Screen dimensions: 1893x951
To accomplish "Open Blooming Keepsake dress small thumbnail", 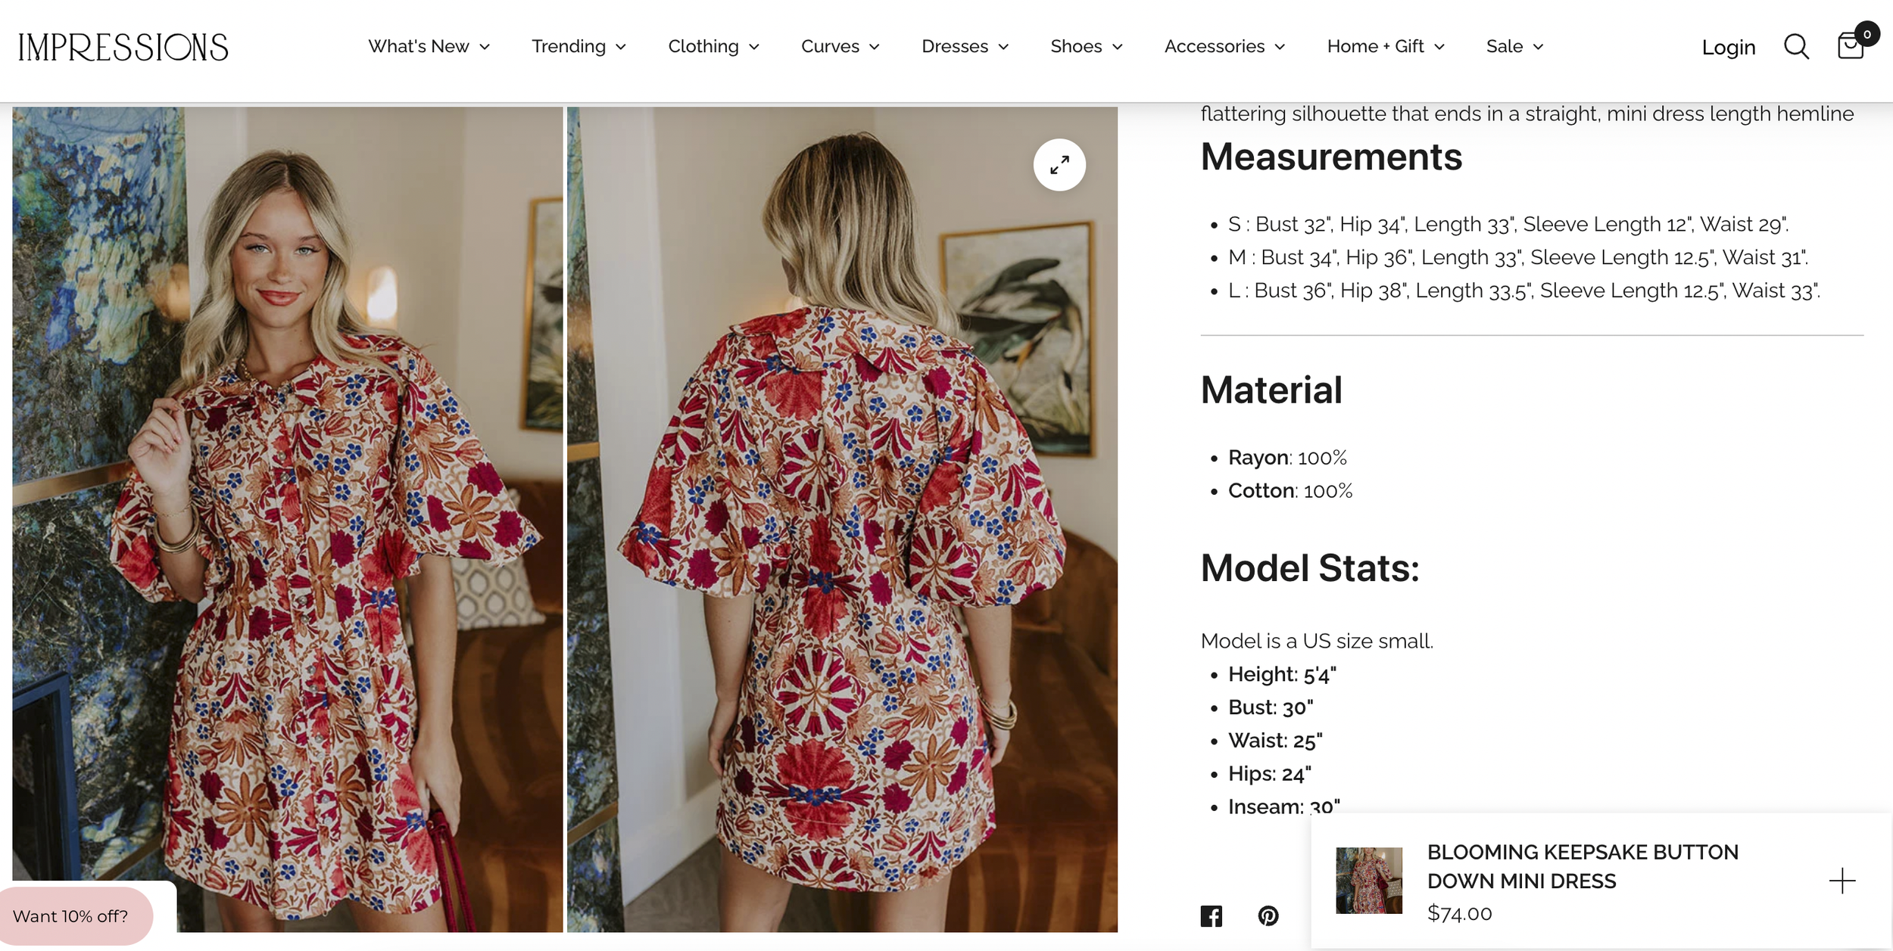I will 1369,881.
